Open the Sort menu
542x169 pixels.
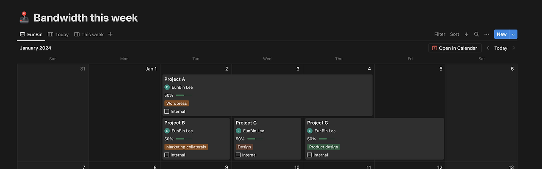[x=454, y=34]
